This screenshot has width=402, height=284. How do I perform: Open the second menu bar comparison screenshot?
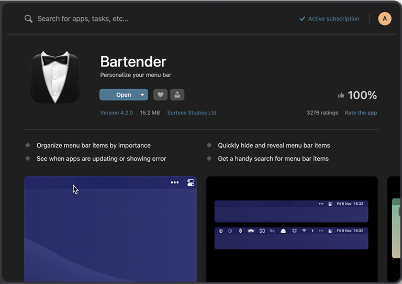pos(292,229)
